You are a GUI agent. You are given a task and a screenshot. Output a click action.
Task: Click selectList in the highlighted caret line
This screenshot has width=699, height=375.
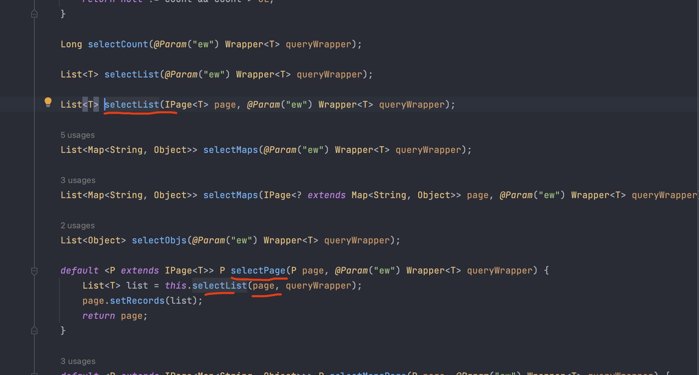coord(132,105)
